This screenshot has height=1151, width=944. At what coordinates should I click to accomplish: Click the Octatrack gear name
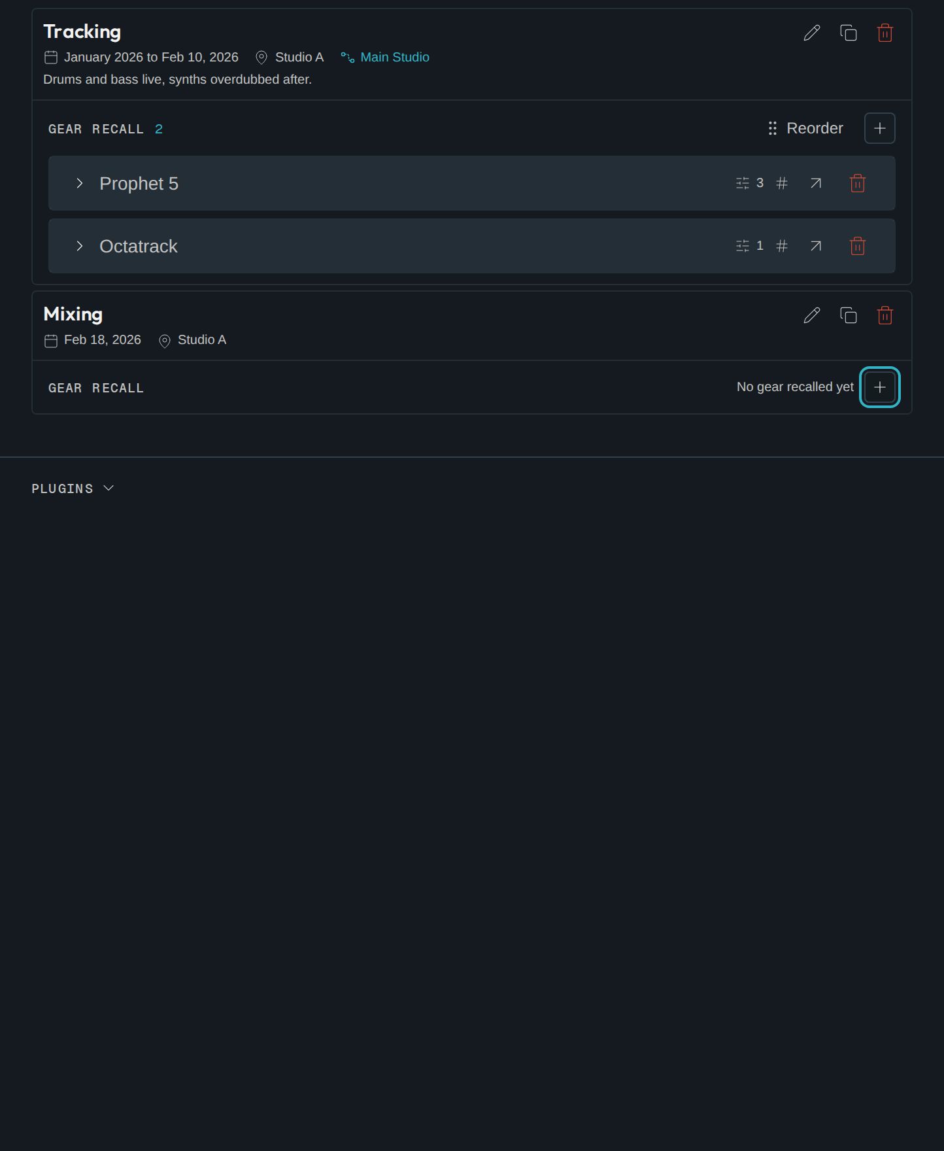tap(139, 246)
